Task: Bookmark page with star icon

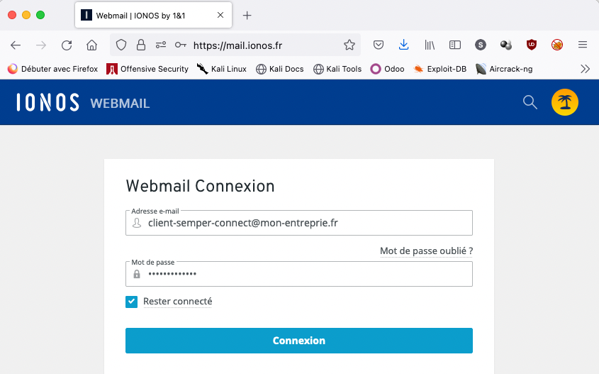Action: click(x=349, y=45)
